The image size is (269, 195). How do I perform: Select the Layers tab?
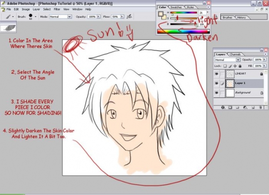(220, 54)
